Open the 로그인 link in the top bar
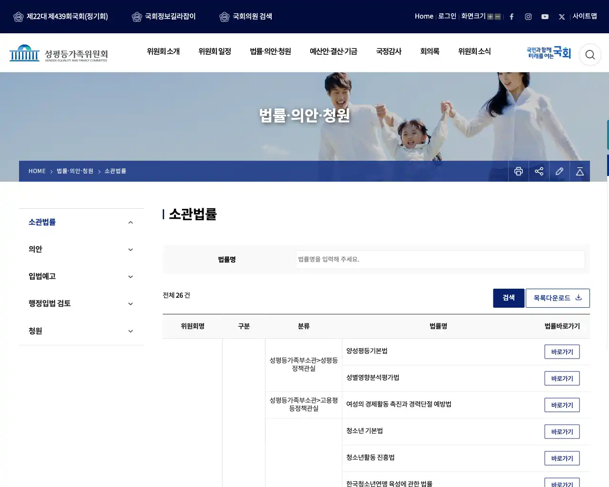The width and height of the screenshot is (609, 487). [447, 16]
